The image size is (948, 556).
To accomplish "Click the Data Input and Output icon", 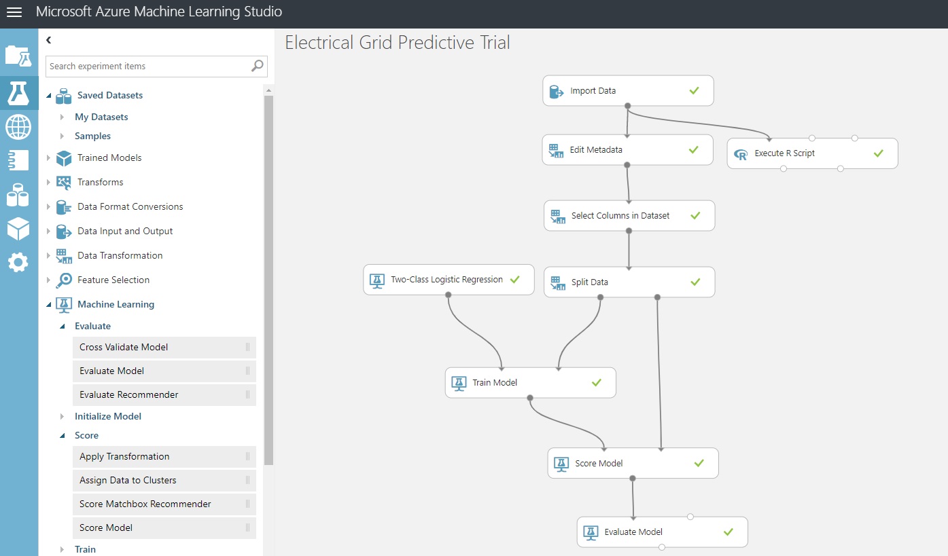I will 64,231.
